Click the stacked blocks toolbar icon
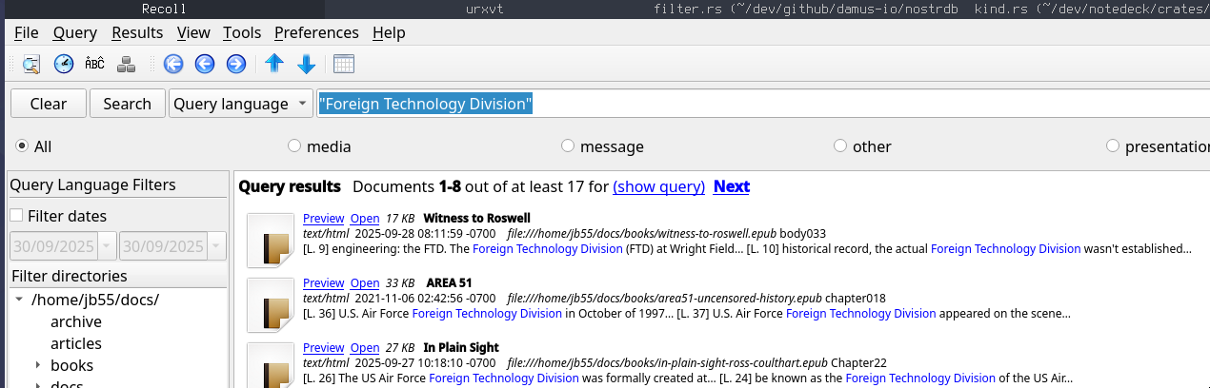The width and height of the screenshot is (1210, 388). tap(126, 65)
